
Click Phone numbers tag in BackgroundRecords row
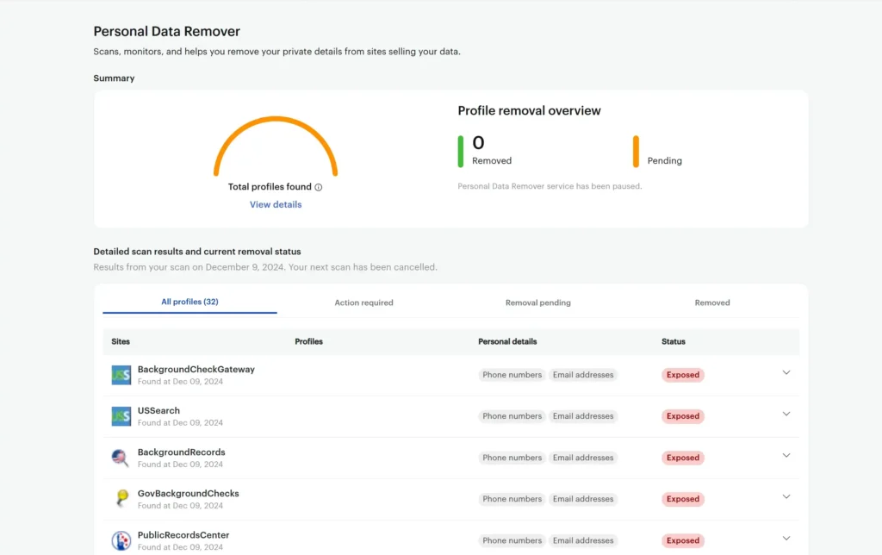click(512, 458)
